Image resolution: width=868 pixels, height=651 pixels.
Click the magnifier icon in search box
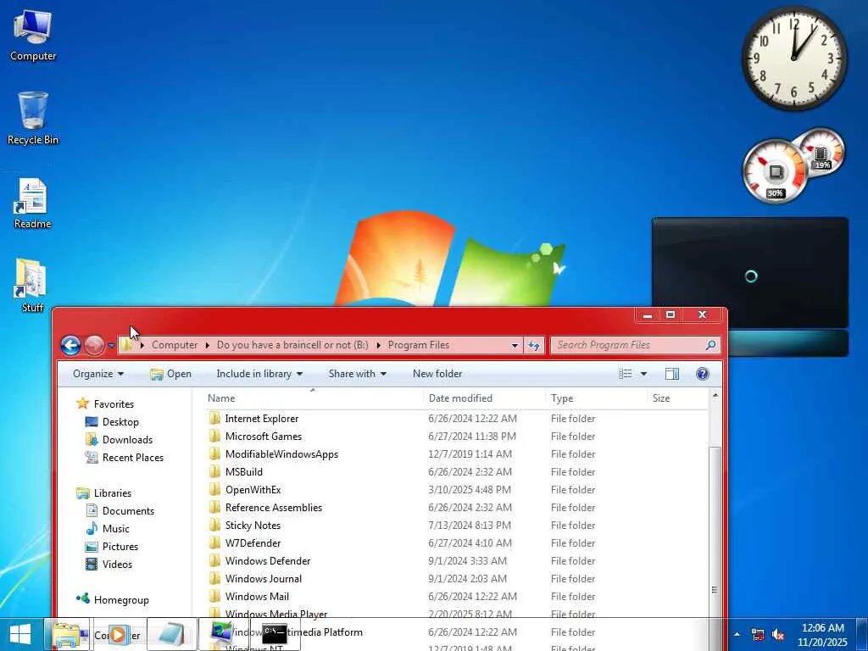tap(710, 345)
